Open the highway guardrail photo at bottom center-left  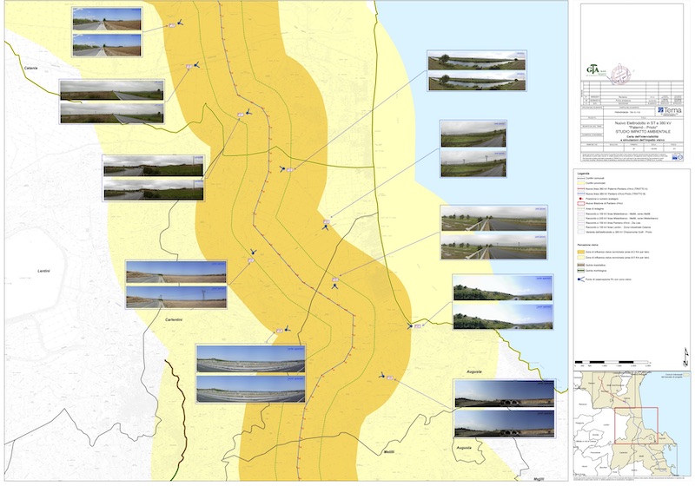click(250, 359)
